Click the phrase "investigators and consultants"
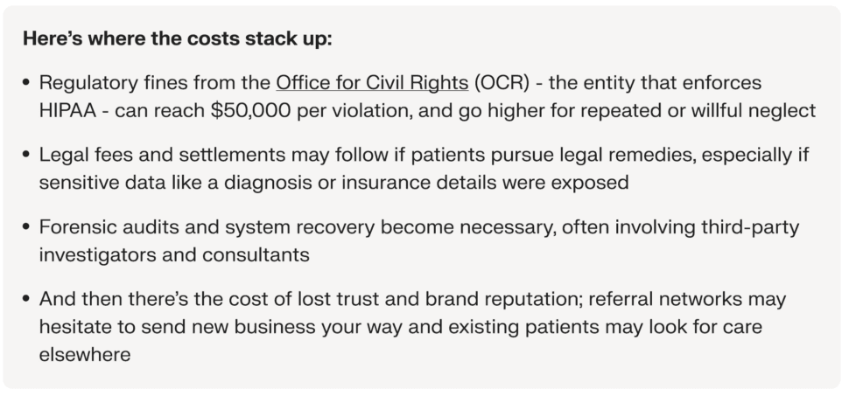 (174, 254)
